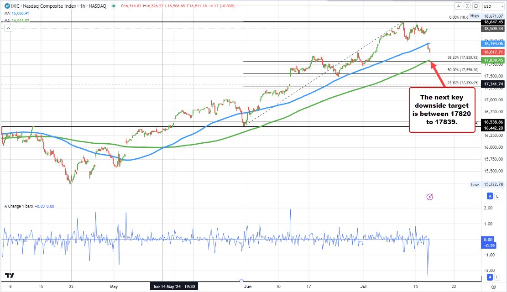
Task: Open the AI magic wand assistant
Action: 429,196
